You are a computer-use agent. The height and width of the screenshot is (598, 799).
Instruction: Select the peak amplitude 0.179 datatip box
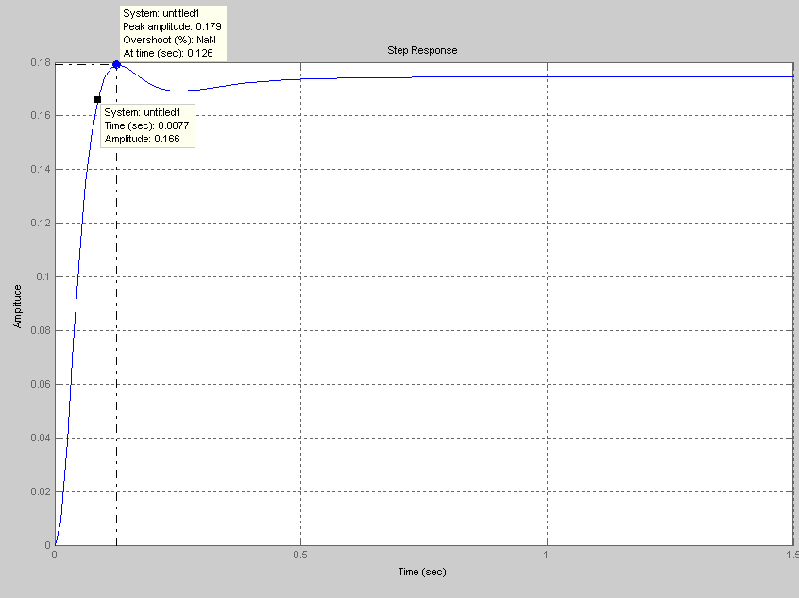(173, 33)
